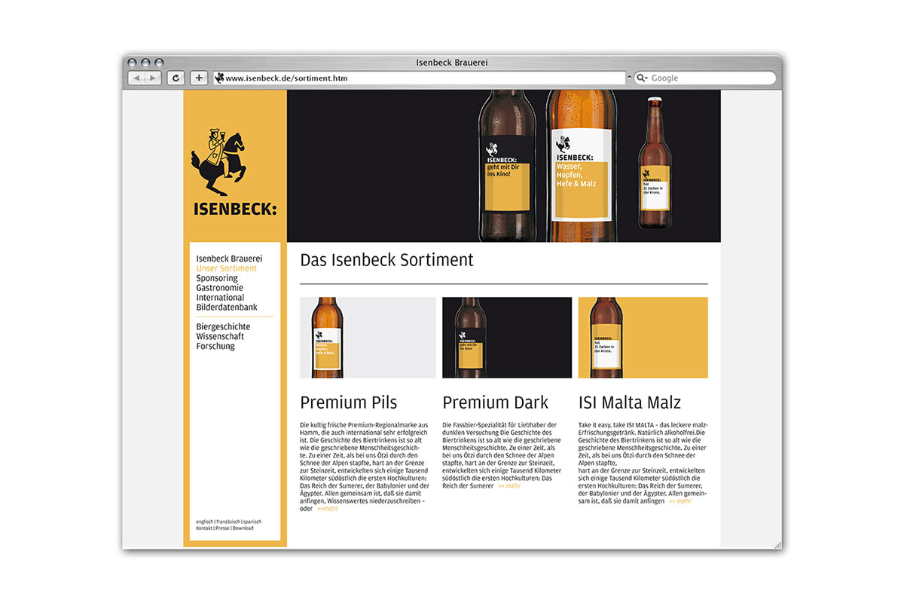Viewport: 904px width, 603px height.
Task: Select Unser Sortiment in the side navigation
Action: (226, 268)
